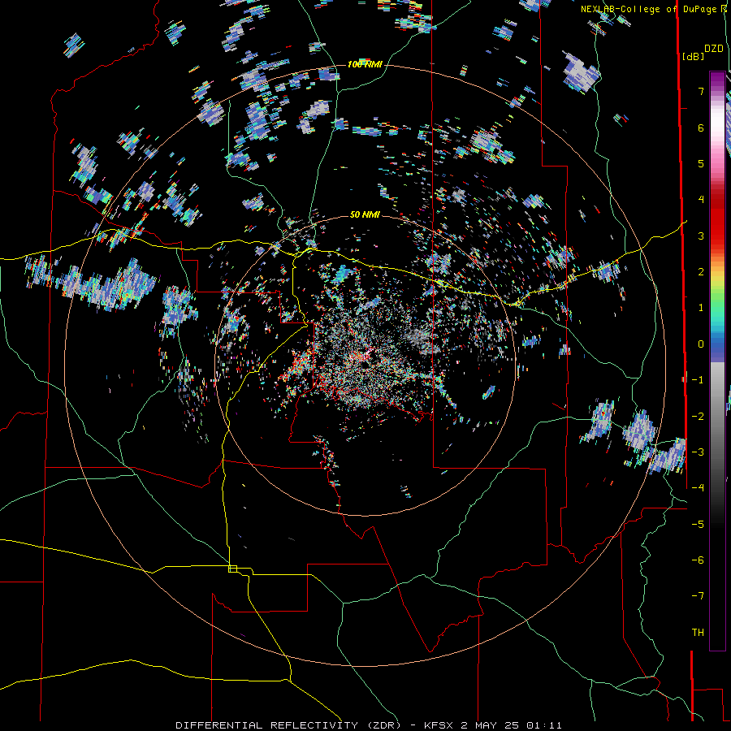Click the TH label on the color scale
The height and width of the screenshot is (731, 731).
tap(698, 632)
